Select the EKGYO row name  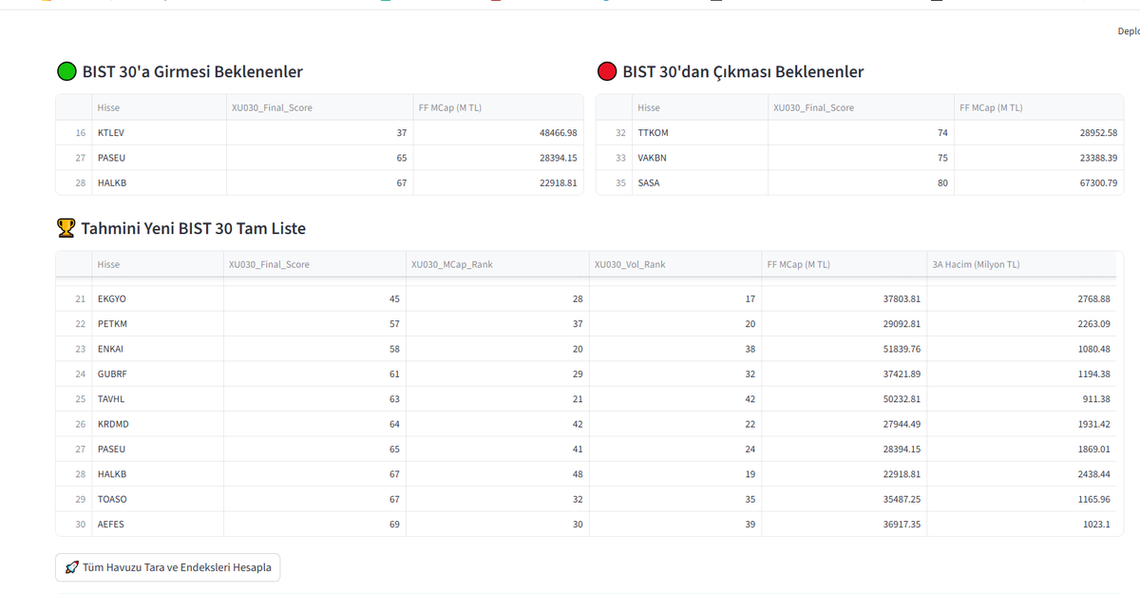(158, 298)
